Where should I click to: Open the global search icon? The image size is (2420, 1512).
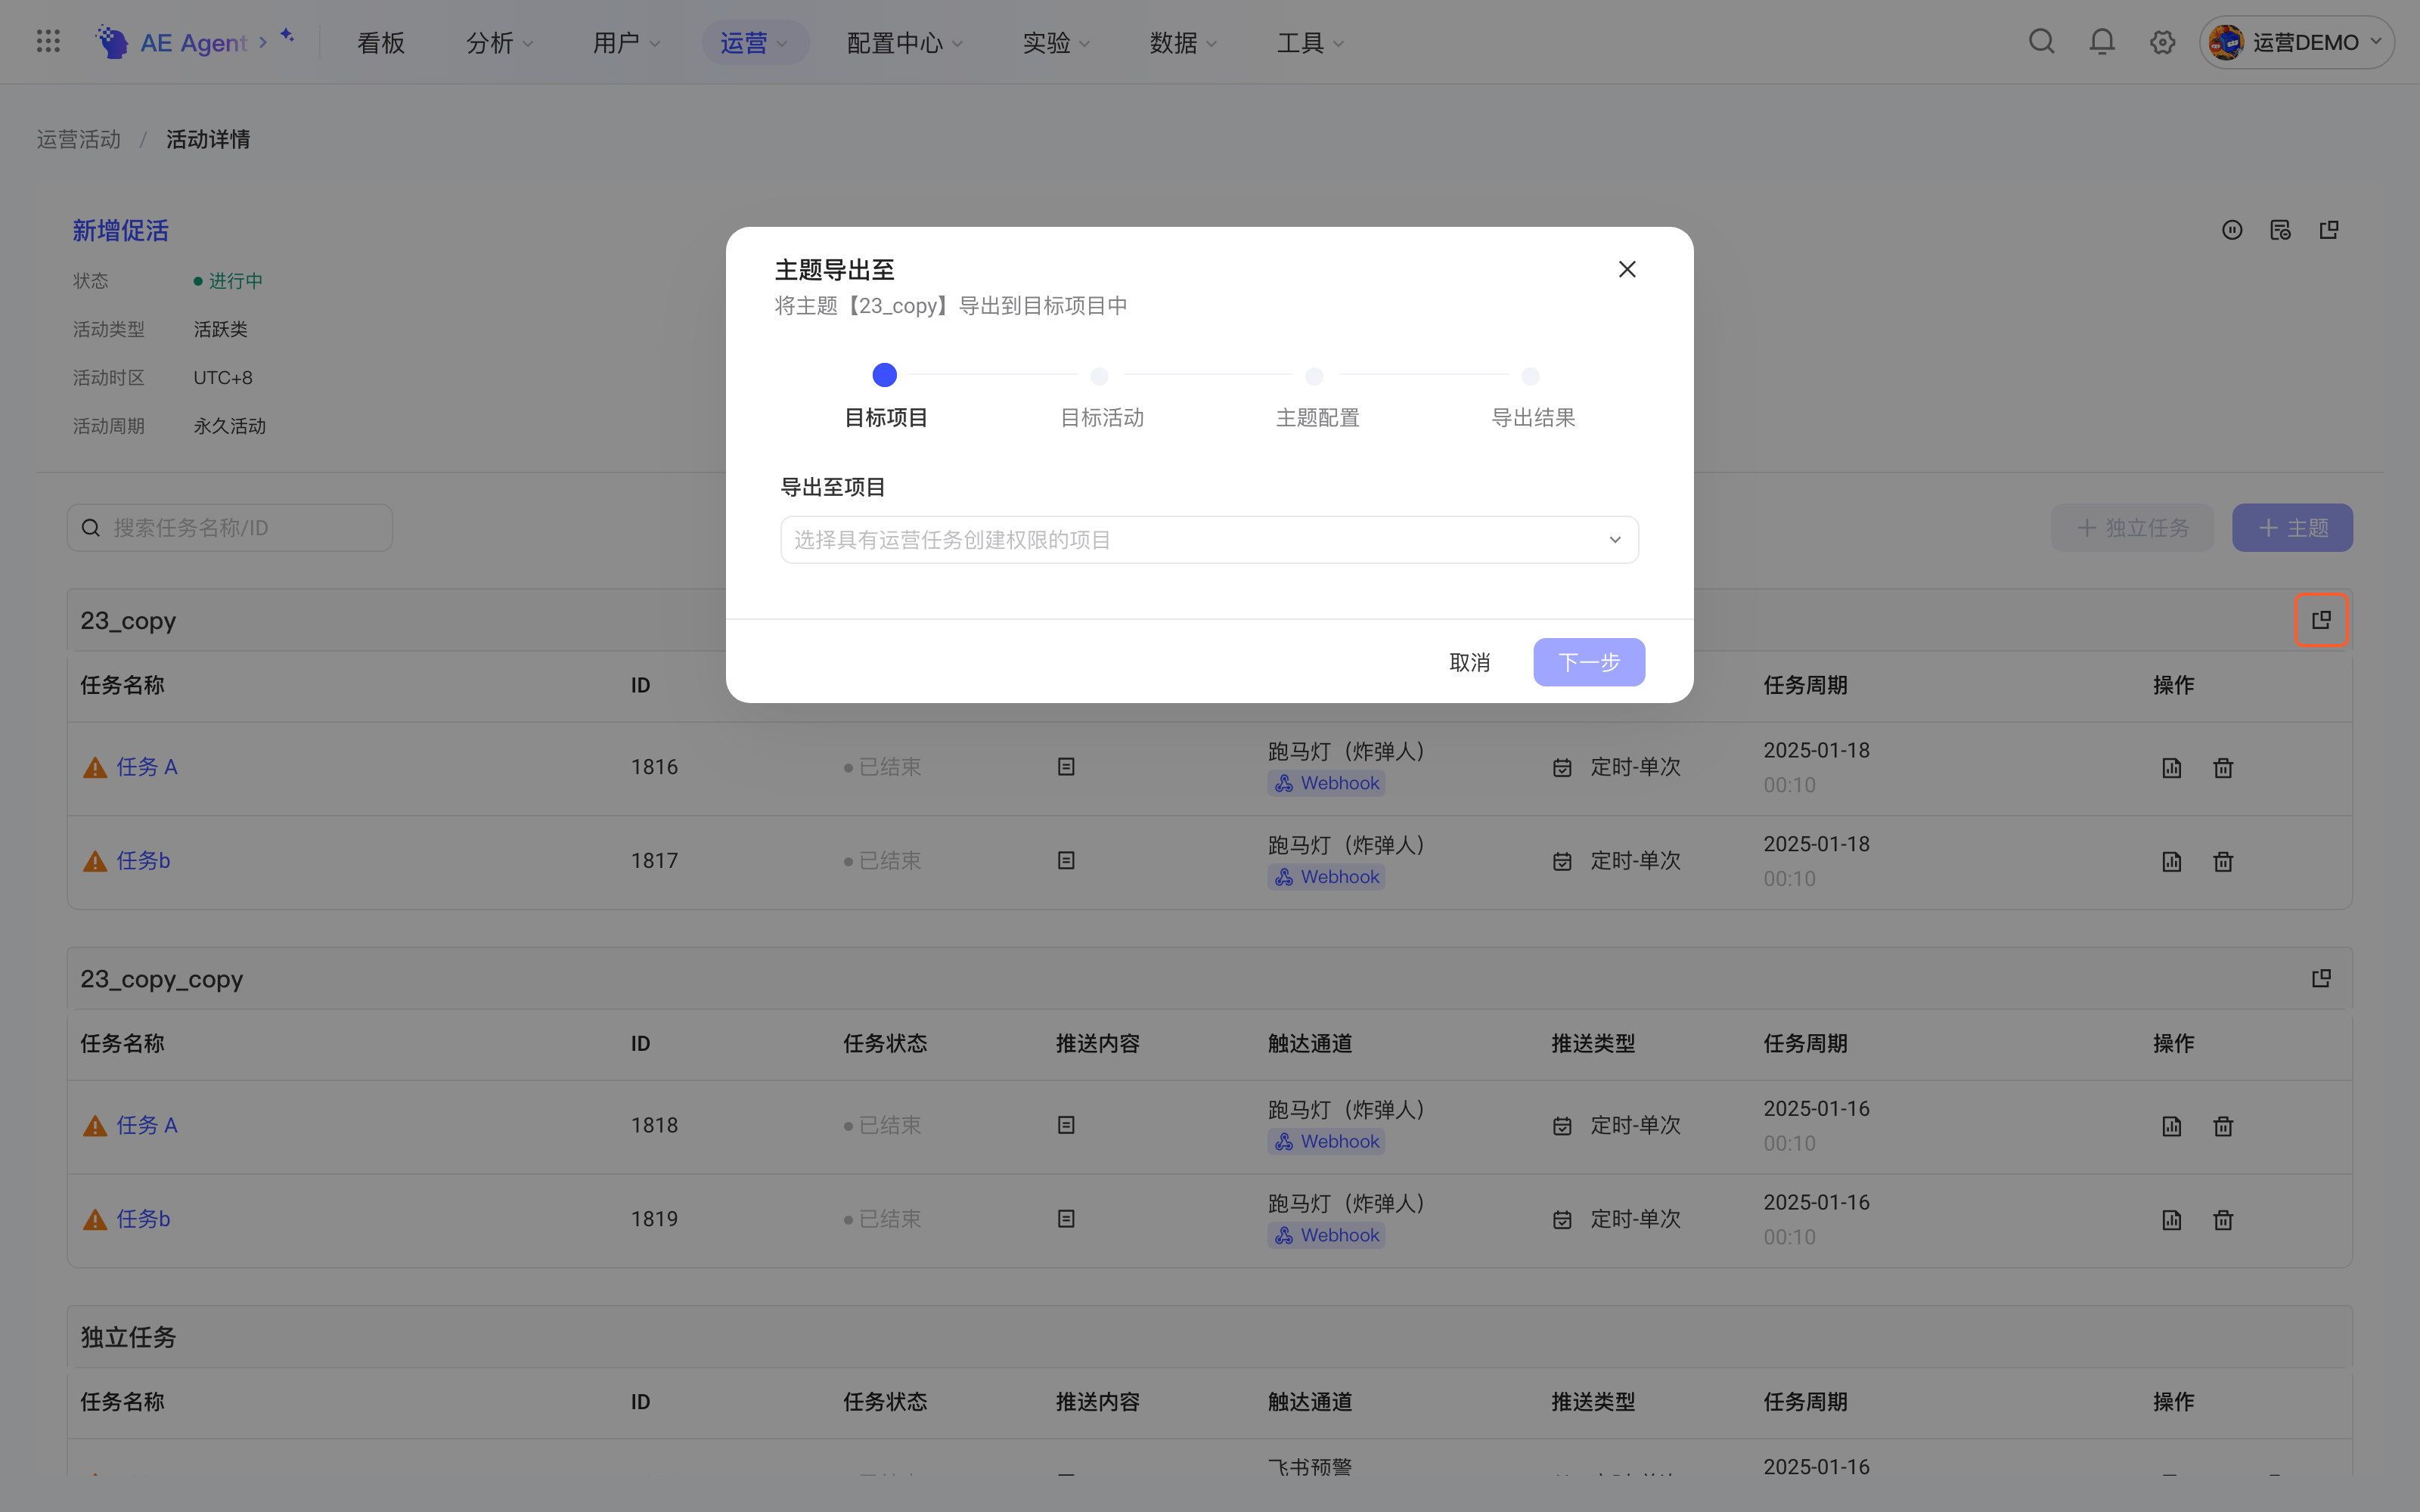click(2041, 42)
